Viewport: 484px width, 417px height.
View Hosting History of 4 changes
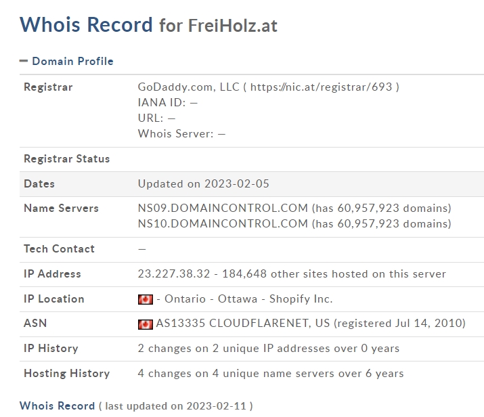[x=271, y=373]
